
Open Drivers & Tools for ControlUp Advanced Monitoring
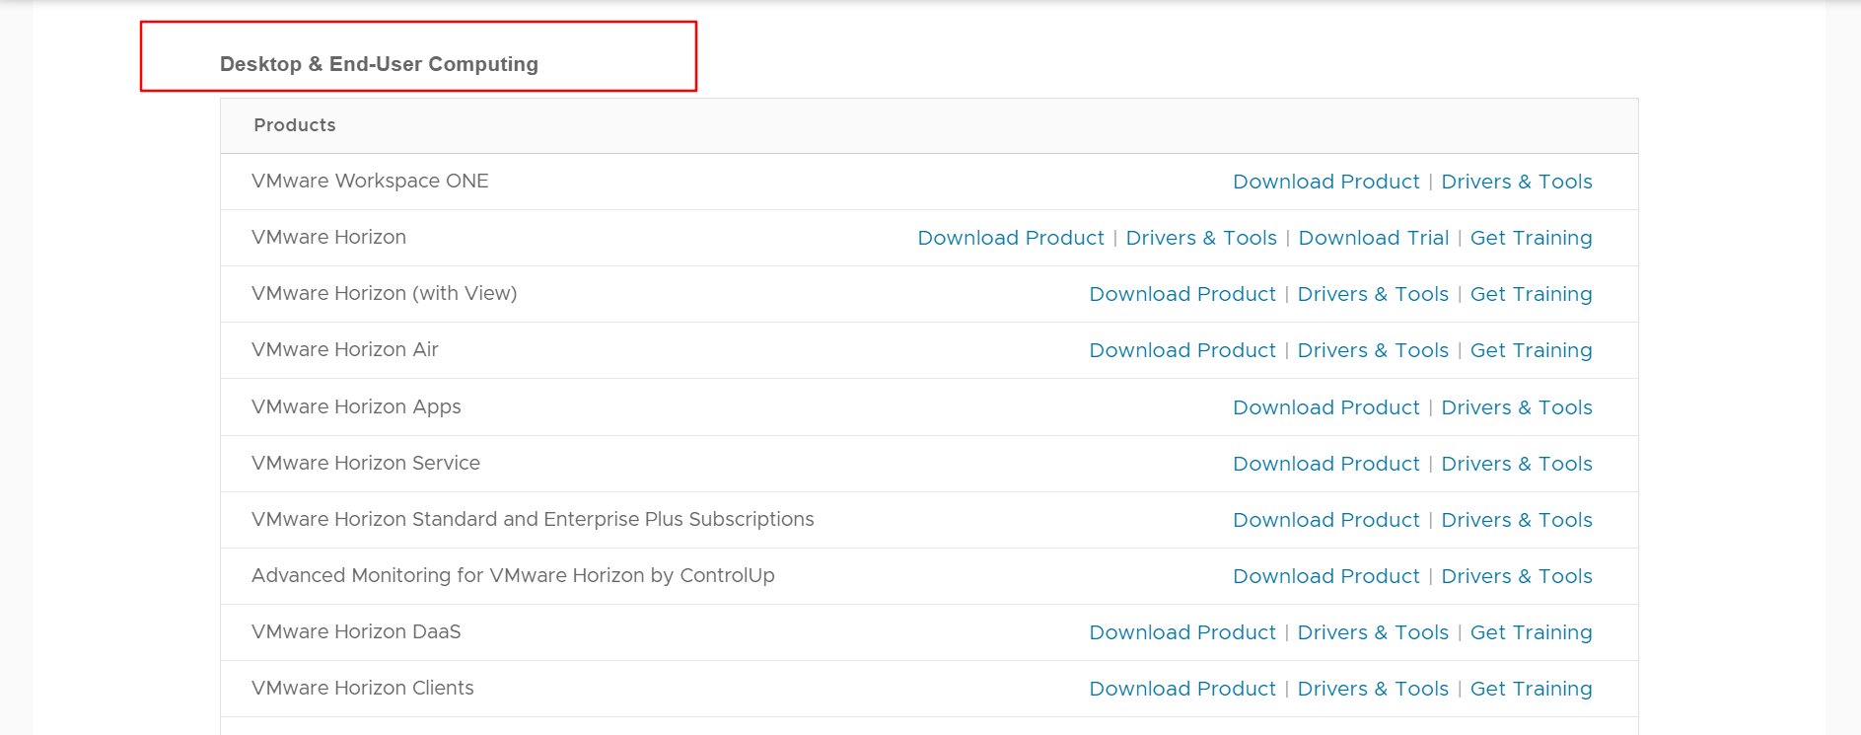tap(1517, 576)
